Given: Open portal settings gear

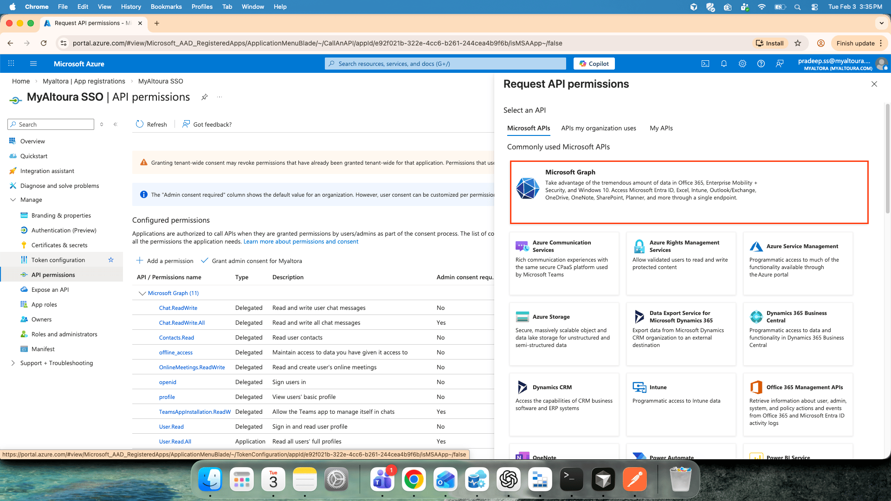Looking at the screenshot, I should click(742, 64).
